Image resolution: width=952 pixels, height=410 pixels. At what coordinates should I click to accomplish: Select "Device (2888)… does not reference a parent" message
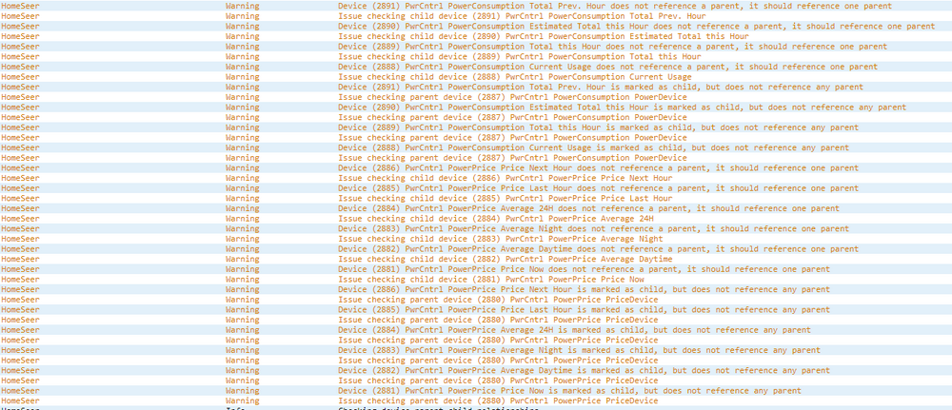pos(607,67)
